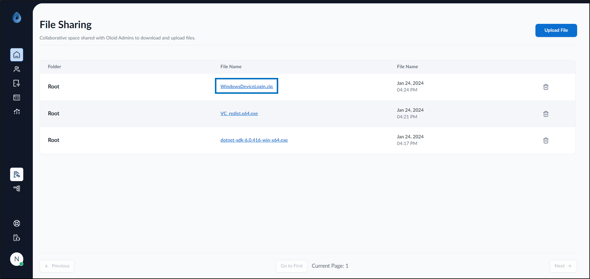Click the first File Name column header
The height and width of the screenshot is (279, 590).
click(231, 67)
